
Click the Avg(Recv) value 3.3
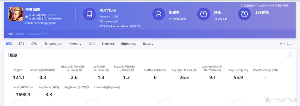[49, 95]
